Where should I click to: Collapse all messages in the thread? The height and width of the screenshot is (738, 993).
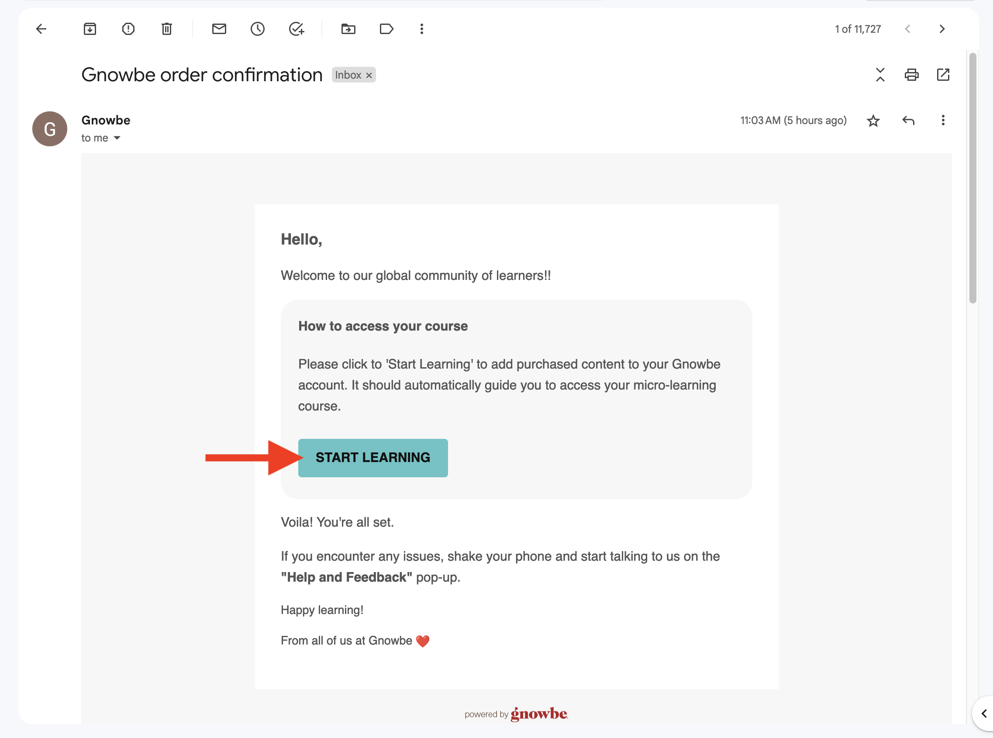(880, 75)
